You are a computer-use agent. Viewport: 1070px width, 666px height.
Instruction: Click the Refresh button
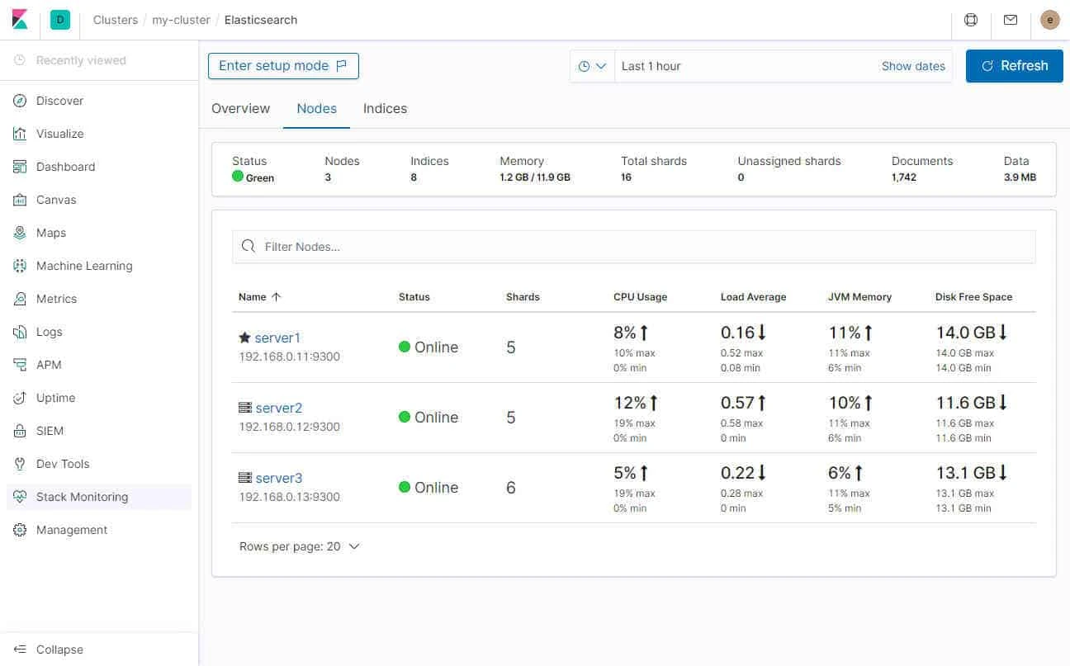pyautogui.click(x=1014, y=65)
